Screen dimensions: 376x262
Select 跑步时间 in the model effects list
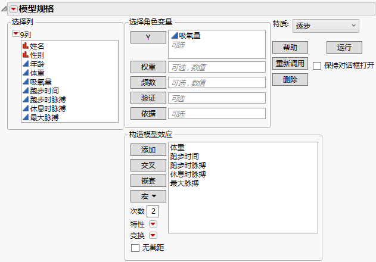(184, 156)
